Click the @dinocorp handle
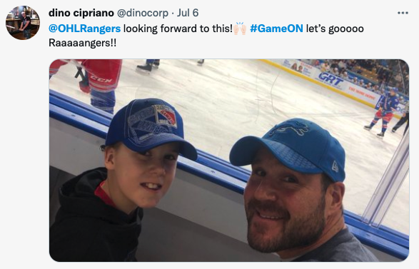Viewport: 419px width, 269px height. [143, 13]
